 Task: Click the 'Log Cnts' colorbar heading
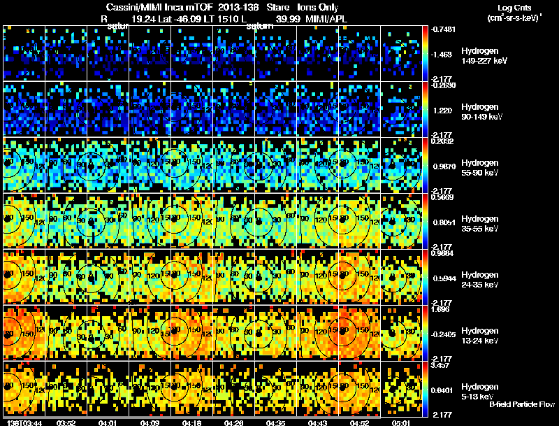click(514, 8)
